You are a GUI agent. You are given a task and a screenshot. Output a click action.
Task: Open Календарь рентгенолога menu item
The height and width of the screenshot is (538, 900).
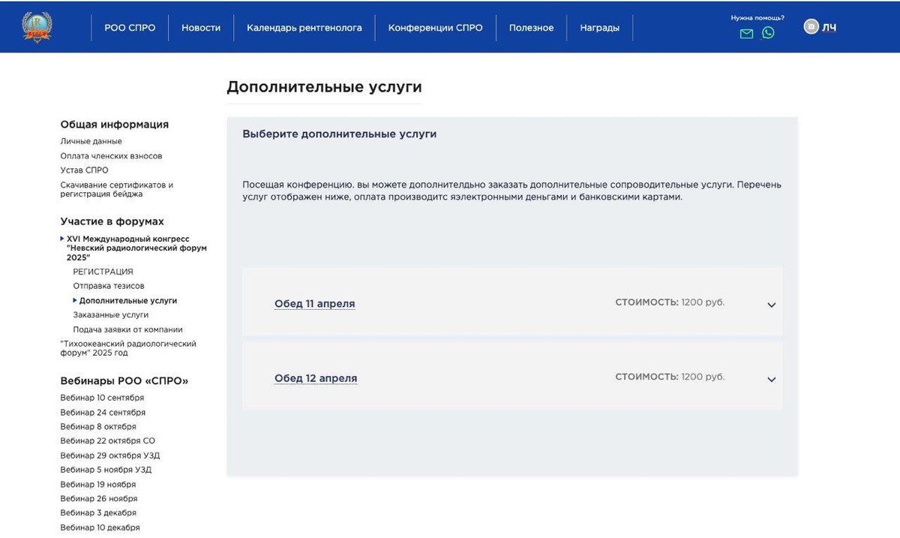click(304, 28)
